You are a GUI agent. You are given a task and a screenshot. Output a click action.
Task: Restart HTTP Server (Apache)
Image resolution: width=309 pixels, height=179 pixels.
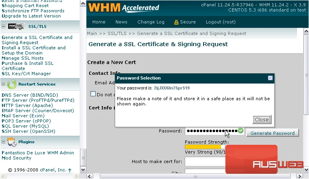pos(27,105)
